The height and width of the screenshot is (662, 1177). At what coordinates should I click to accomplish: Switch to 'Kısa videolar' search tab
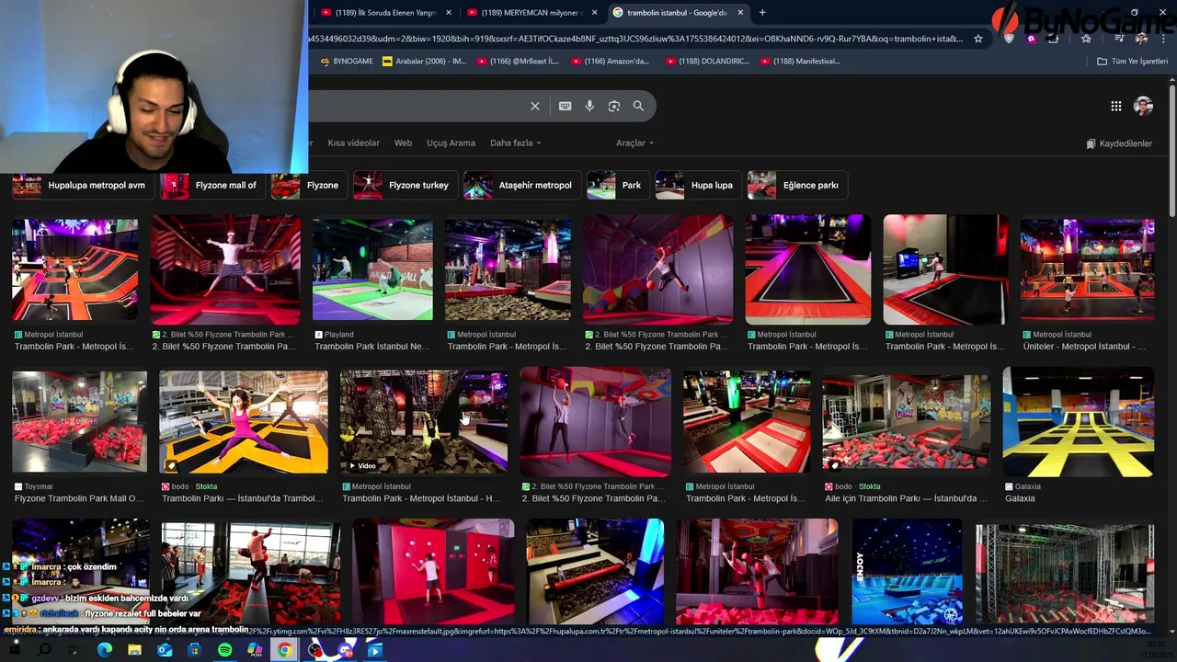click(353, 143)
